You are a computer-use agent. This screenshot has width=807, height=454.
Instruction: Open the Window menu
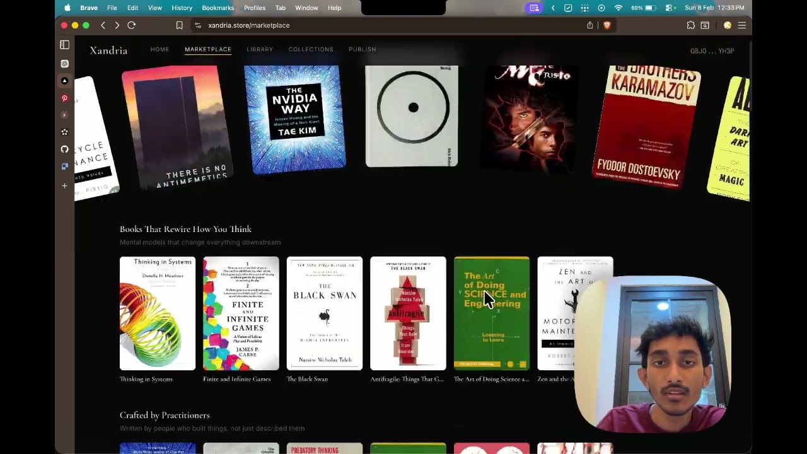pyautogui.click(x=306, y=8)
